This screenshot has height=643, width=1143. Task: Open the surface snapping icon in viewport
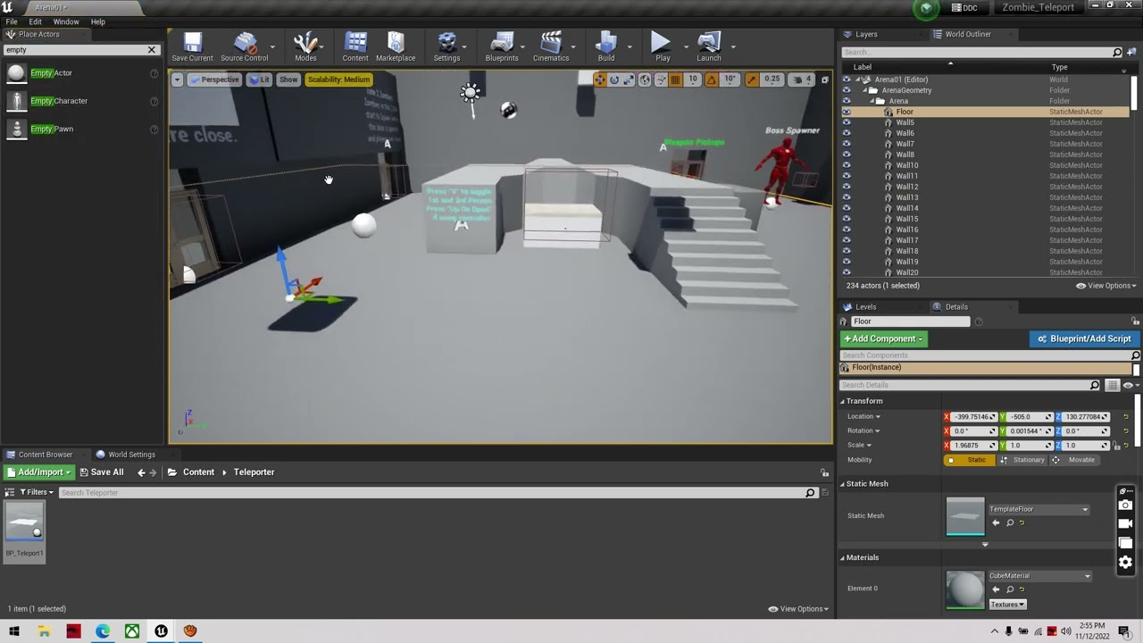(x=661, y=79)
